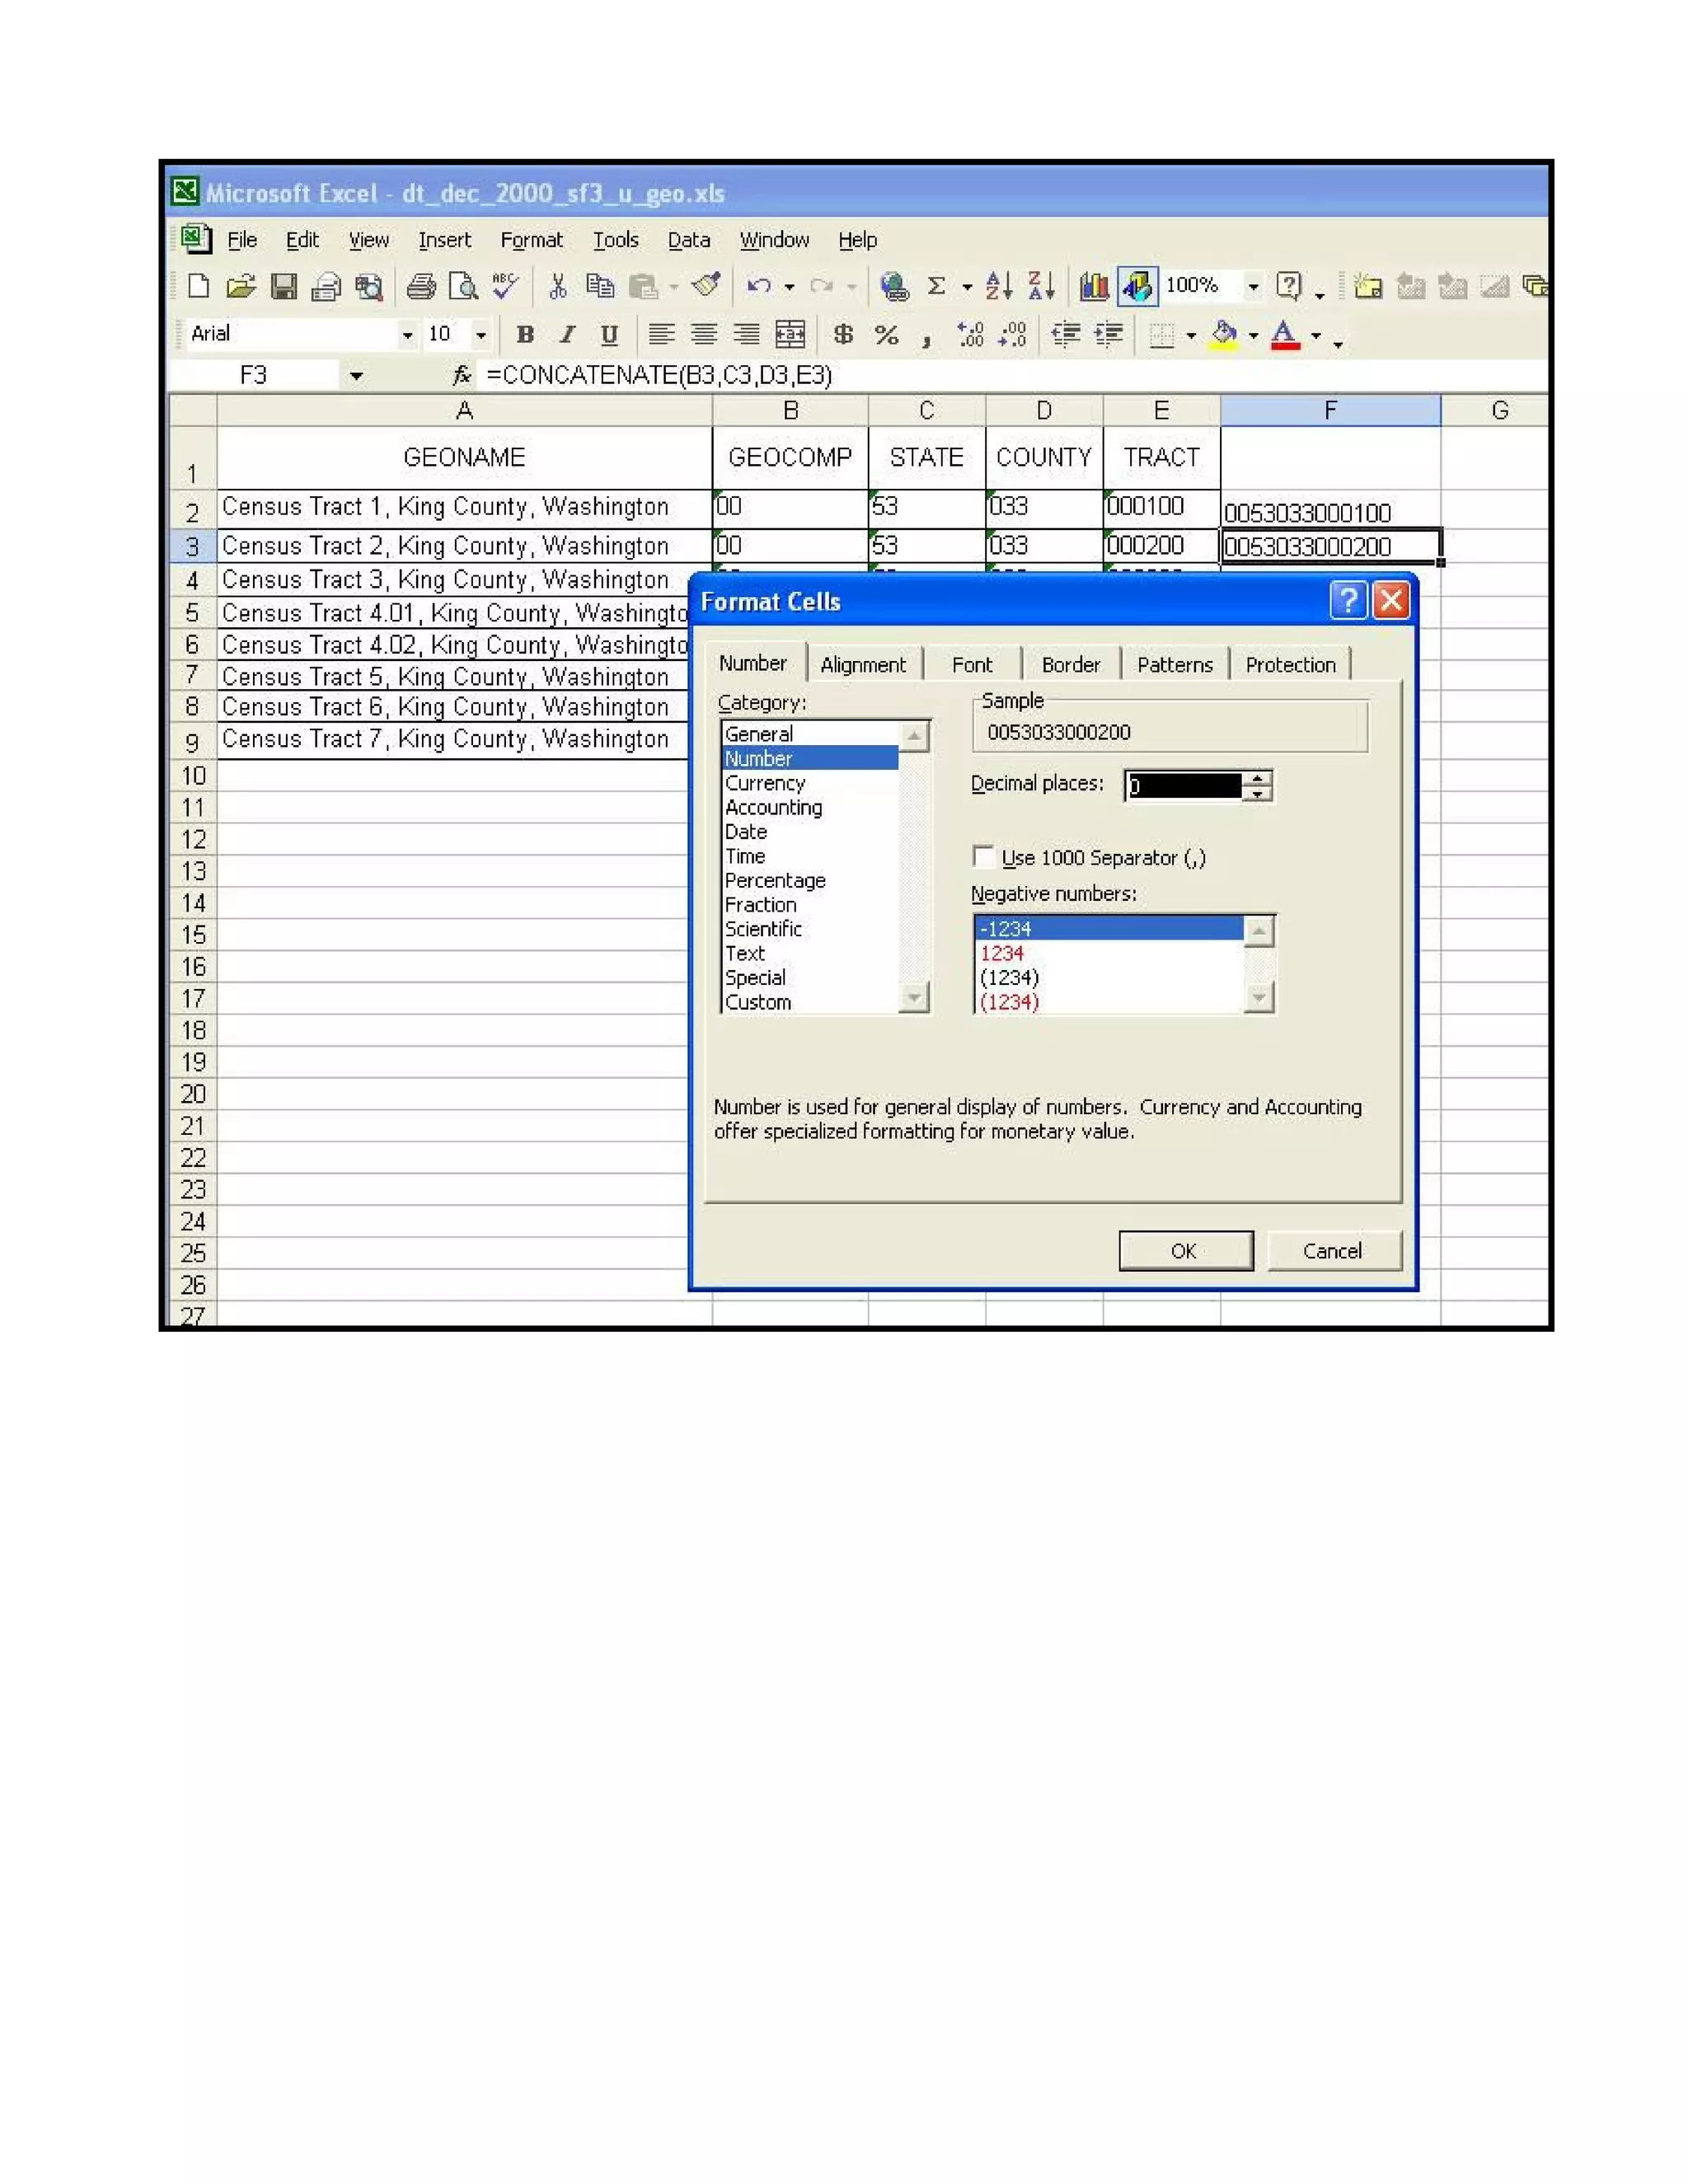The height and width of the screenshot is (2184, 1688).
Task: Switch to the Alignment tab
Action: (x=863, y=664)
